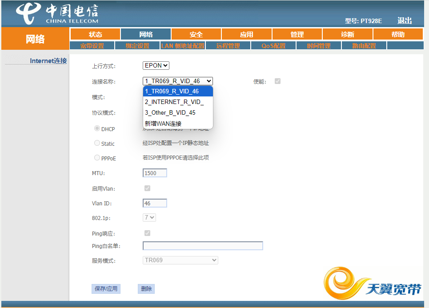Click the 保存/应用 button
Viewport: 429px width, 308px height.
tap(106, 288)
